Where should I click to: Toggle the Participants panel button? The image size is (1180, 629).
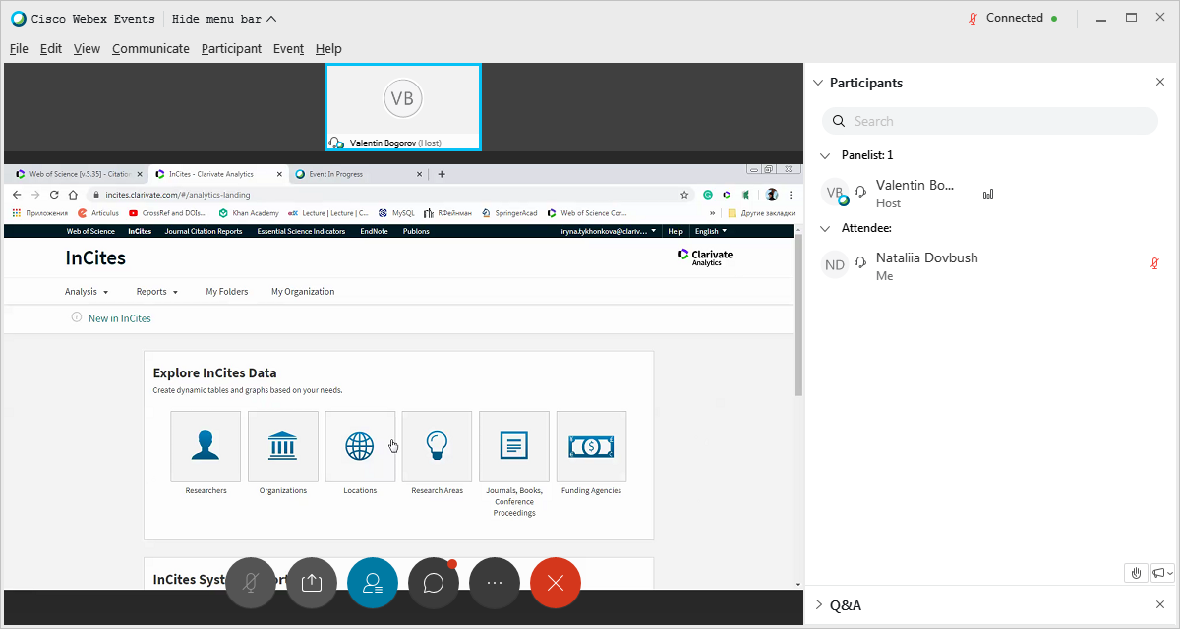[373, 583]
